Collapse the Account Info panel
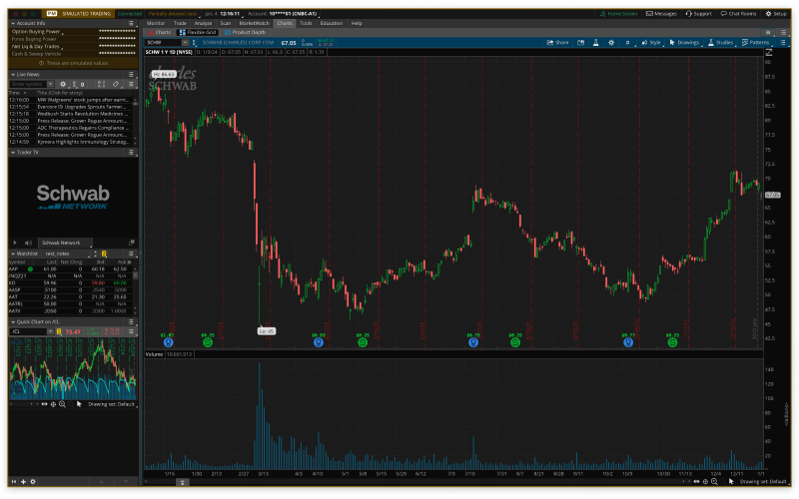 point(11,22)
